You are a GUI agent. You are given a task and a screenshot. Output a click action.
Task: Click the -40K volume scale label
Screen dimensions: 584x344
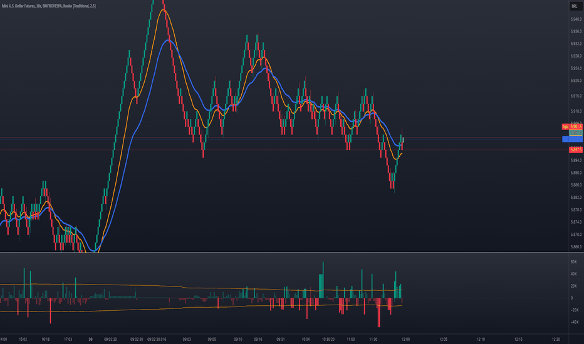pos(575,322)
